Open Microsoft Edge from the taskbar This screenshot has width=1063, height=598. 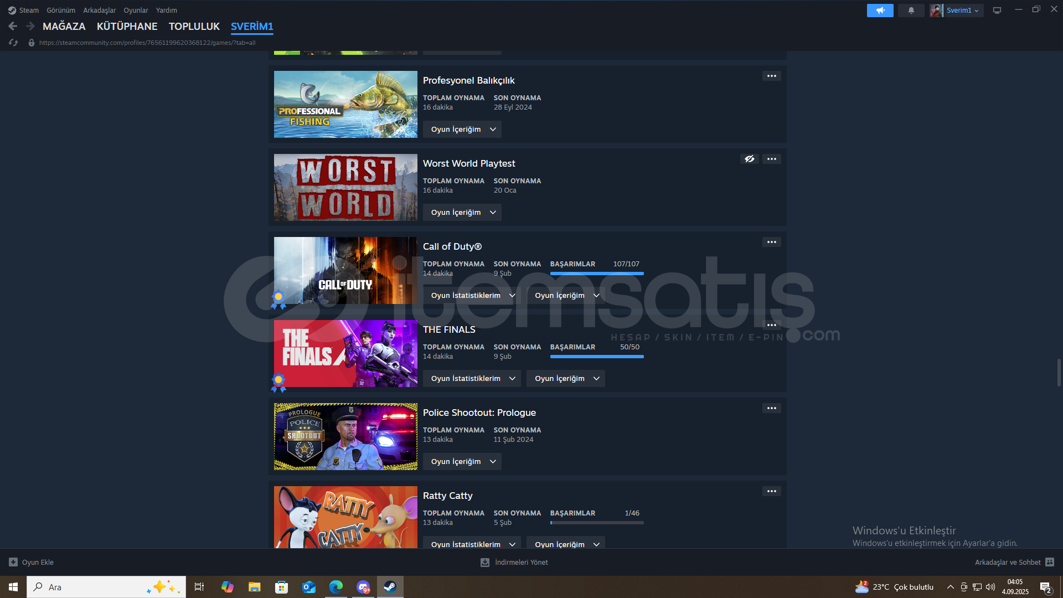pyautogui.click(x=336, y=587)
